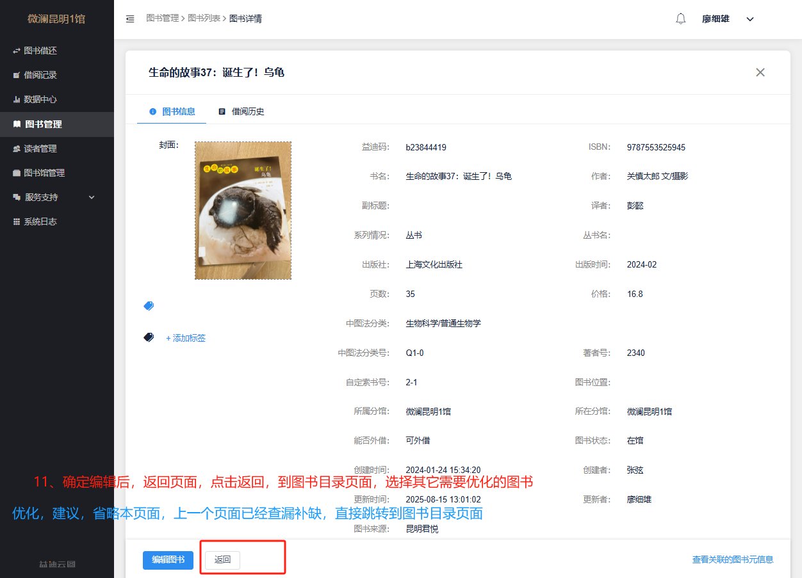Click the 返回 button
The height and width of the screenshot is (578, 802).
pos(222,560)
